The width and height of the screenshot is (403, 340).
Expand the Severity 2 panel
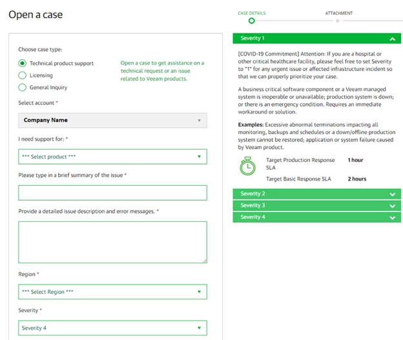[x=316, y=194]
